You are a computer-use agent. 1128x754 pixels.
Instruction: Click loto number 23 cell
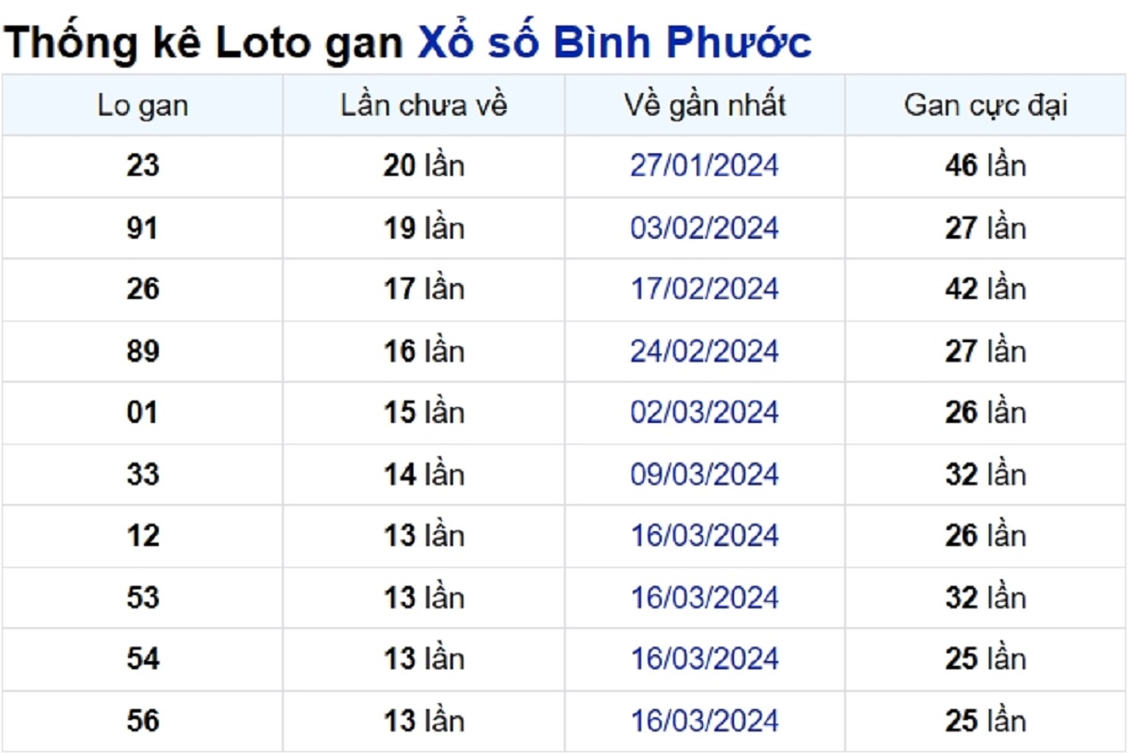(x=142, y=166)
